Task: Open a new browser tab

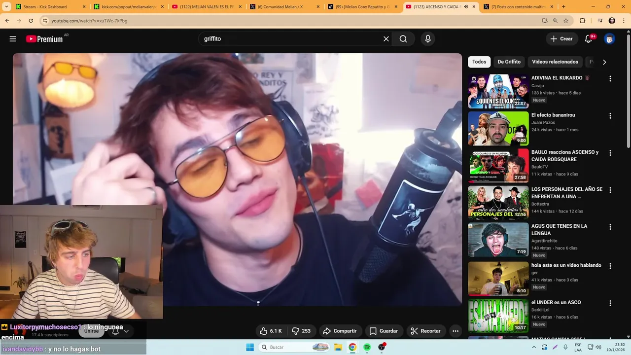Action: point(563,7)
